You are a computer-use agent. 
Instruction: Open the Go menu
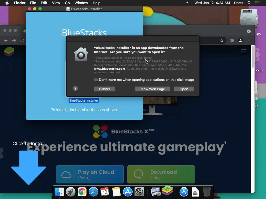pos(67,3)
